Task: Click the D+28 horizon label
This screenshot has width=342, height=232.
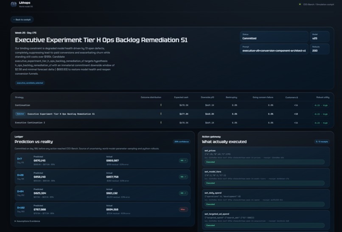Action: [20, 175]
